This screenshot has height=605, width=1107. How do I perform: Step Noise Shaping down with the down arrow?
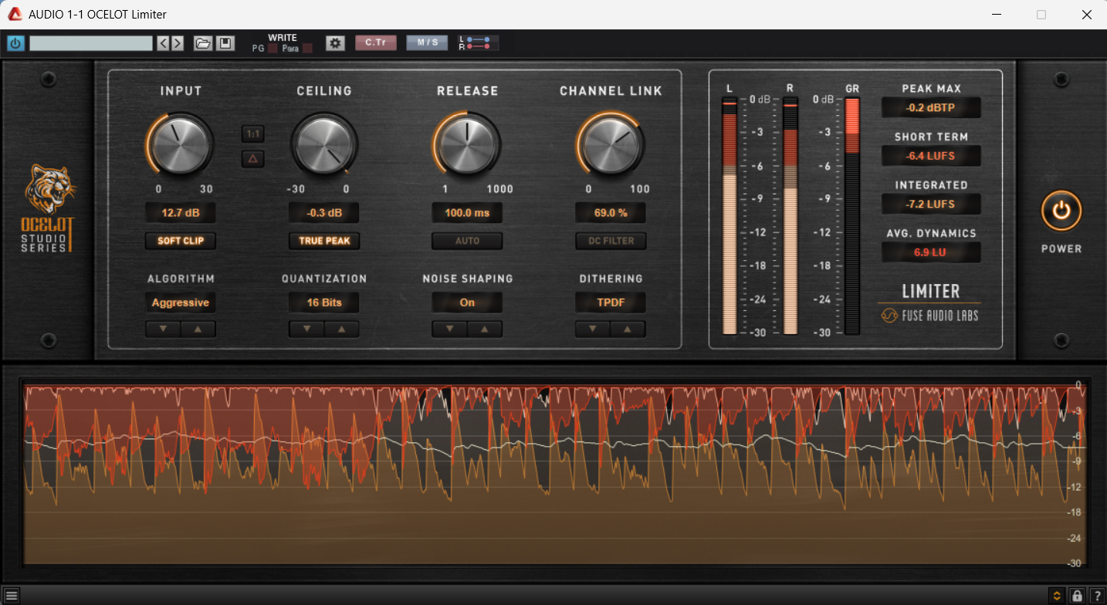coord(450,329)
